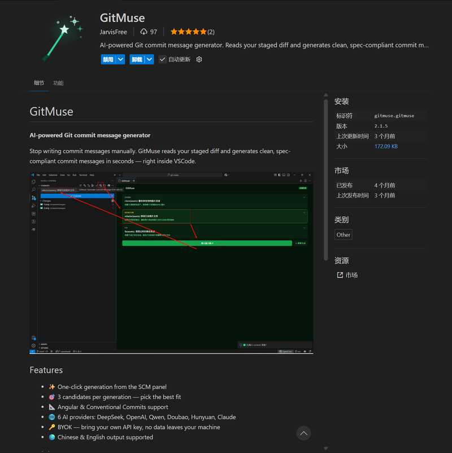Click the extension title GitMuse in header
The height and width of the screenshot is (453, 452).
(122, 18)
